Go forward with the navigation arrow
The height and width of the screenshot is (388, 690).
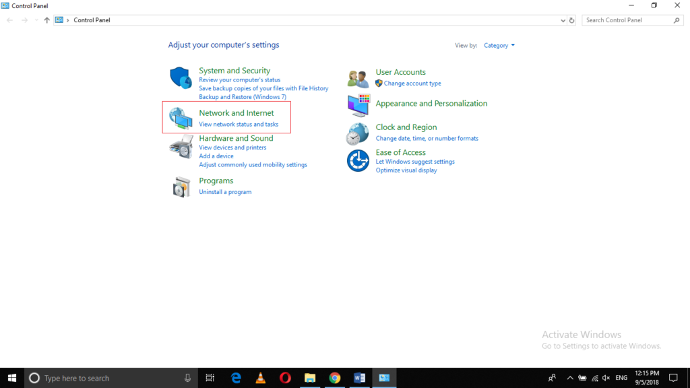[x=25, y=20]
